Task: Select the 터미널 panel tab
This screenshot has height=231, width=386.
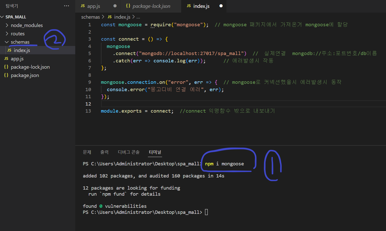Action: (x=155, y=152)
